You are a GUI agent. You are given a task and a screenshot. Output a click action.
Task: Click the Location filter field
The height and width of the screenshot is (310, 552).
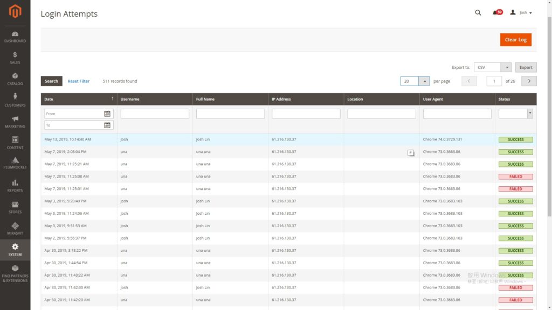[x=382, y=114]
